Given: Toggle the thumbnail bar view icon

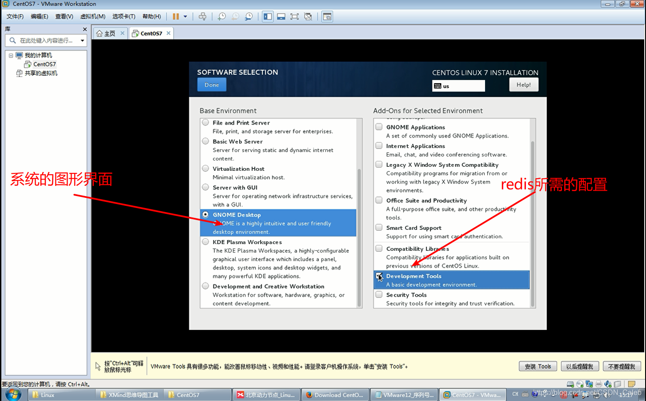Looking at the screenshot, I should 281,16.
